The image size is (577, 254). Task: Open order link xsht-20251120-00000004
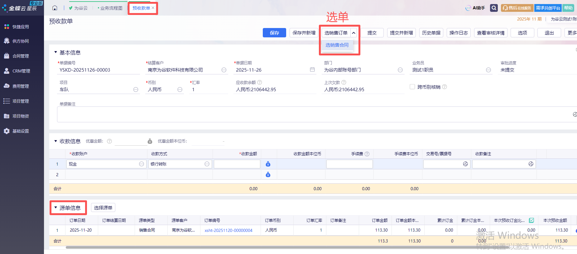coord(228,230)
